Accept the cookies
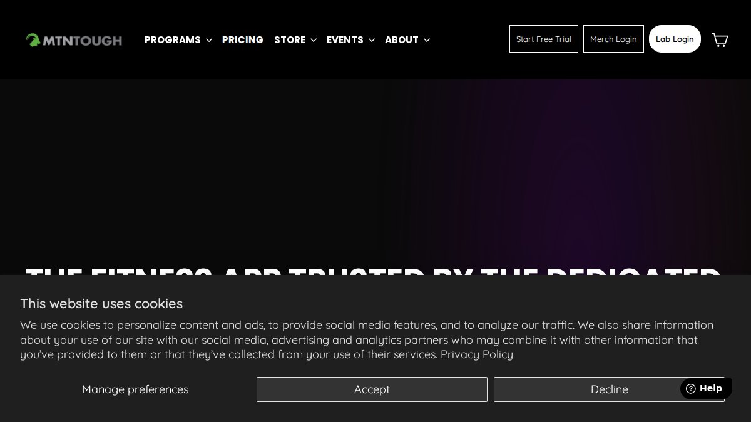The height and width of the screenshot is (422, 751). click(x=372, y=389)
